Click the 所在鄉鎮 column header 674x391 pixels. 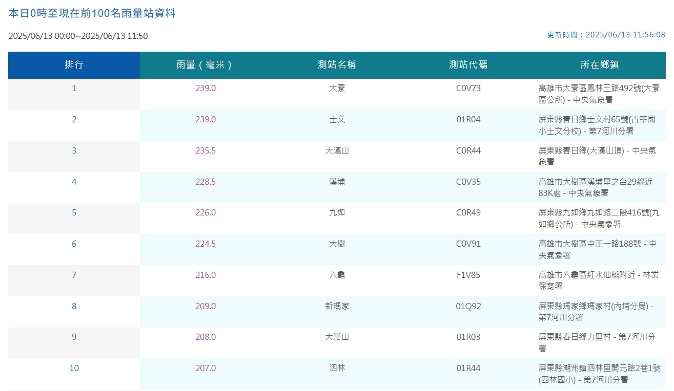600,65
